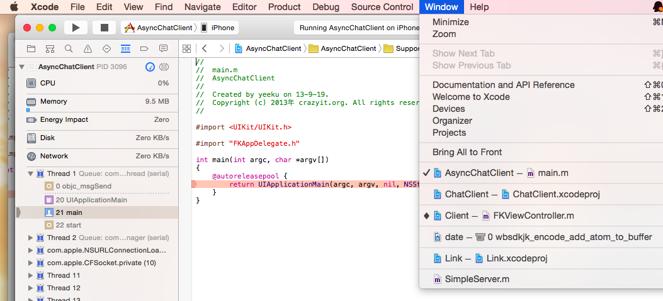Toggle the process view options icon next to gauge
Image resolution: width=663 pixels, height=301 pixels.
(x=164, y=67)
